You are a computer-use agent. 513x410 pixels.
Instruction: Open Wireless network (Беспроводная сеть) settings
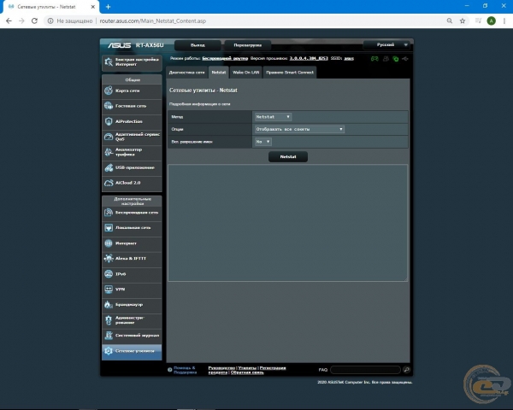(x=132, y=213)
